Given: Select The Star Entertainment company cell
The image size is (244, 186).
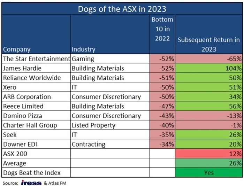Looking at the screenshot, I should (x=36, y=59).
